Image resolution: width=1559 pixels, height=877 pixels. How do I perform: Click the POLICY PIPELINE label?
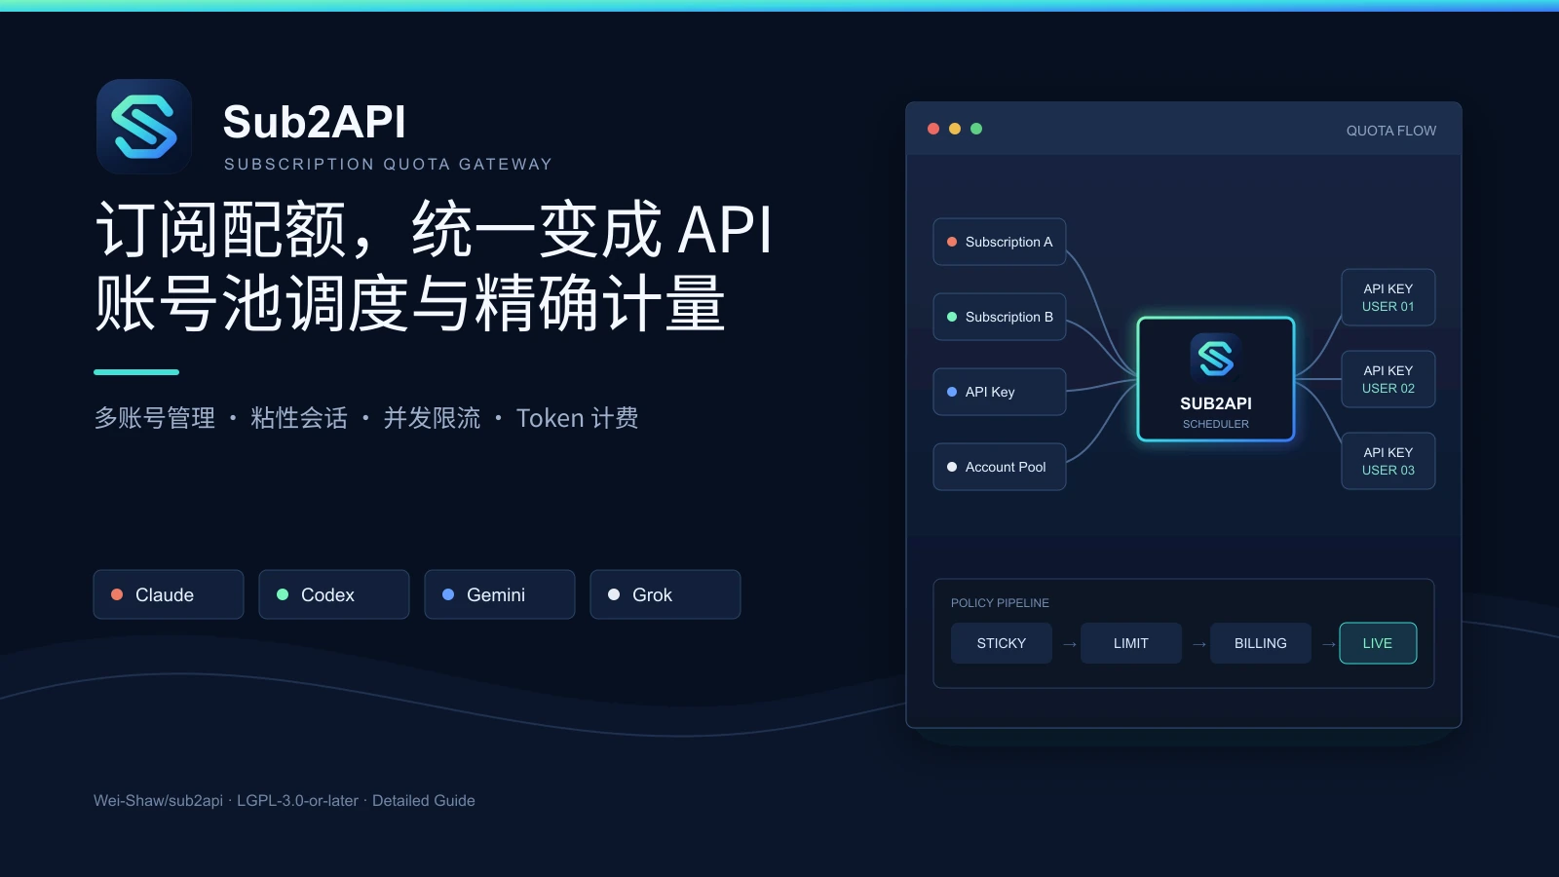1000,603
